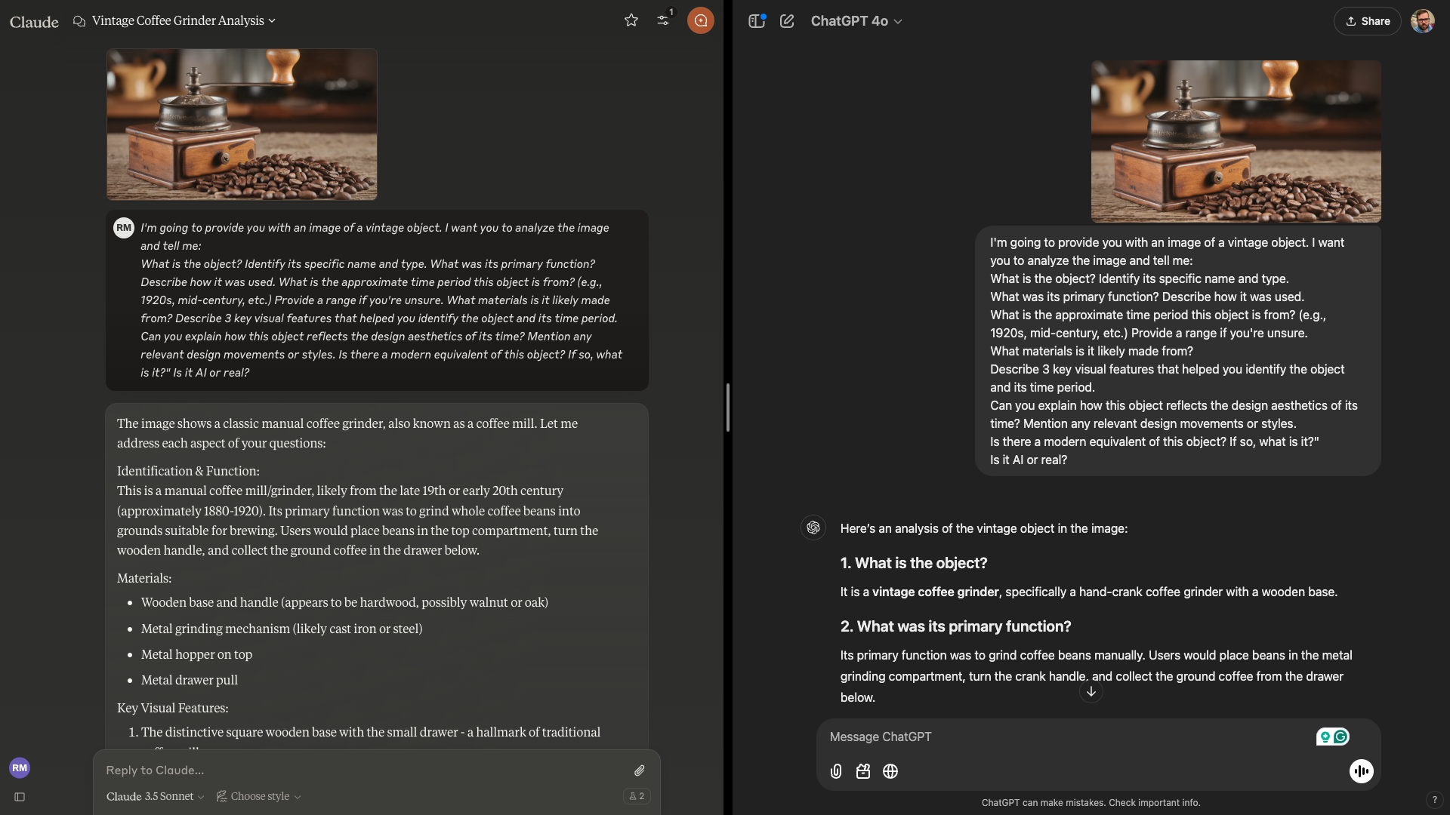
Task: Click the Share button
Action: point(1367,21)
